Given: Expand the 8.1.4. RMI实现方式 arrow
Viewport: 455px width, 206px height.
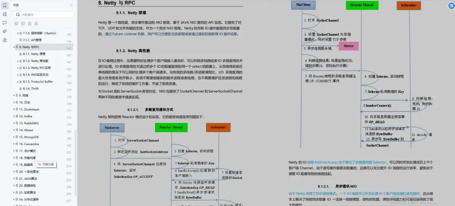Looking at the screenshot, I should [x=18, y=75].
